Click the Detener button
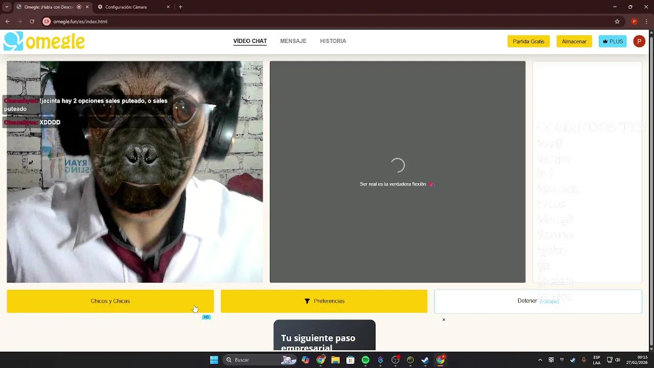The height and width of the screenshot is (368, 654). pyautogui.click(x=538, y=301)
